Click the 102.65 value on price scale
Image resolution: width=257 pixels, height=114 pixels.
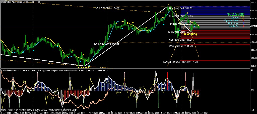[x=253, y=10]
